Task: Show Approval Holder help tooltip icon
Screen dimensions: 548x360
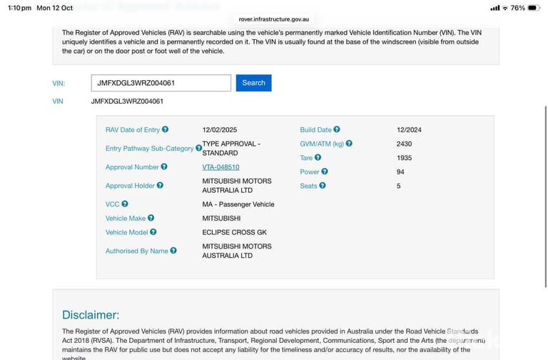Action: tap(160, 186)
